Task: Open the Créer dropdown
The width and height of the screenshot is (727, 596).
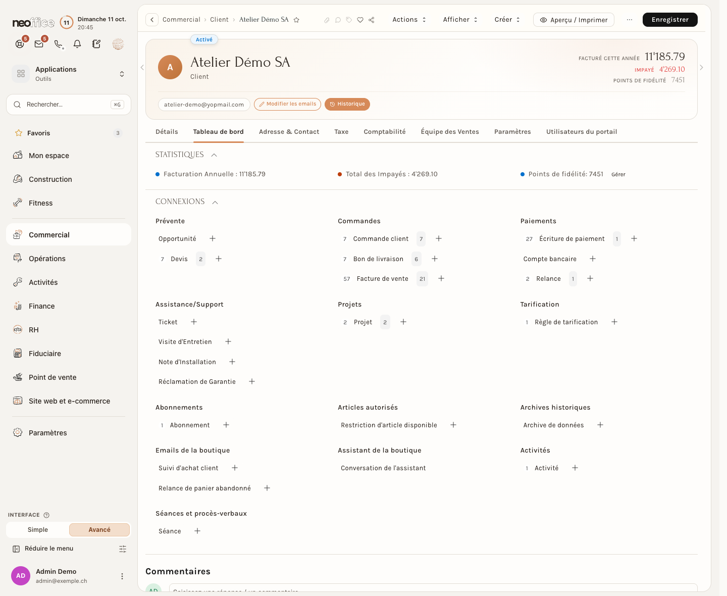Action: pyautogui.click(x=507, y=20)
